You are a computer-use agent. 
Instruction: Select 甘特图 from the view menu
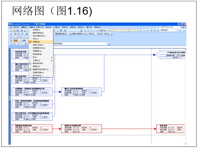click(x=41, y=30)
